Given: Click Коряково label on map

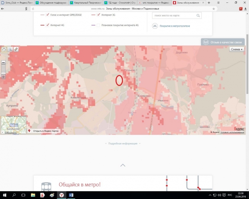Looking at the screenshot, I should point(144,96).
